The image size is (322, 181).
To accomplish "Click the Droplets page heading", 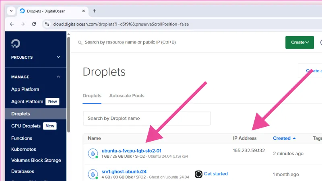I will tap(104, 72).
